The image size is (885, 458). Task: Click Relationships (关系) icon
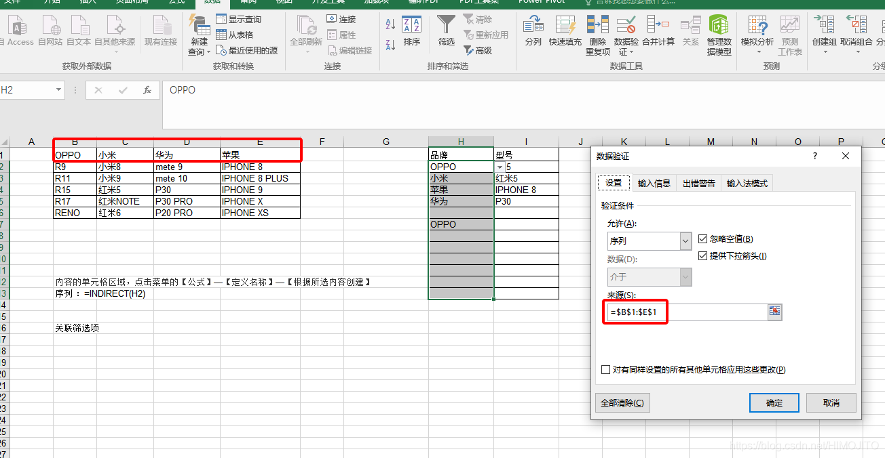pyautogui.click(x=691, y=30)
